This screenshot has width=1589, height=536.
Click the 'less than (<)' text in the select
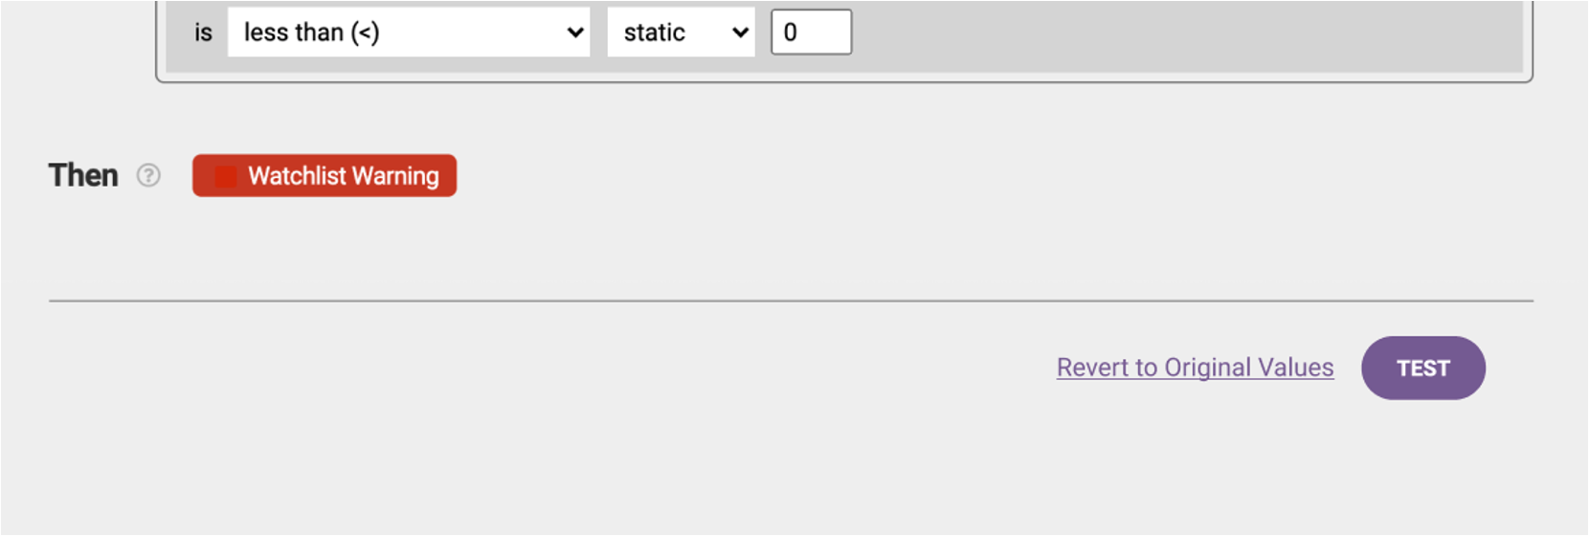click(x=312, y=33)
